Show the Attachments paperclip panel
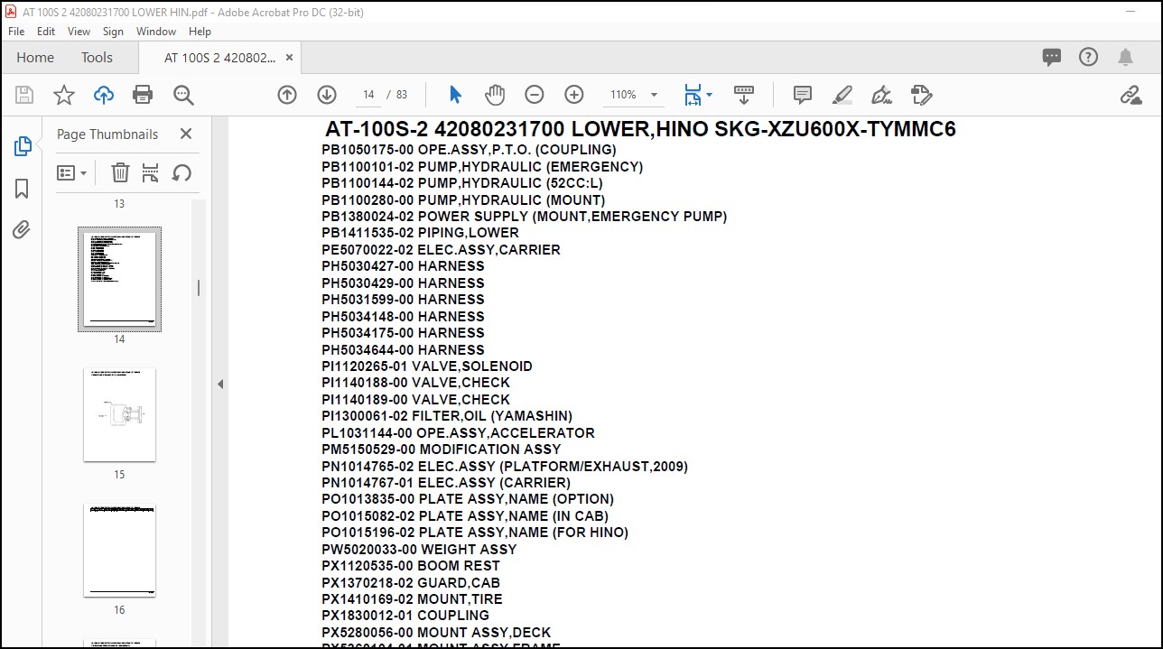Screen dimensions: 1163x649 click(23, 230)
